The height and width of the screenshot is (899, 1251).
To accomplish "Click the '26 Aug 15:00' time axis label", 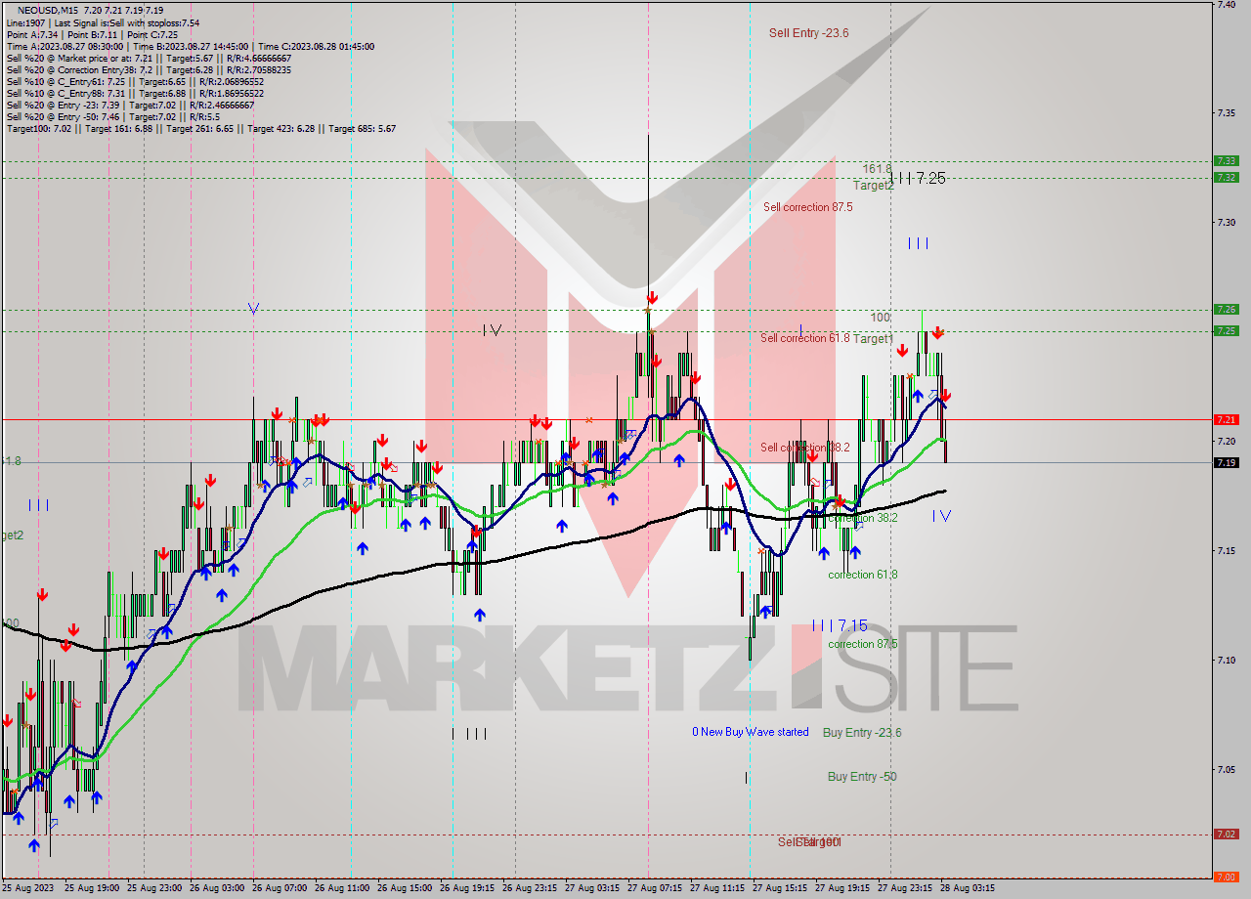I will 405,888.
